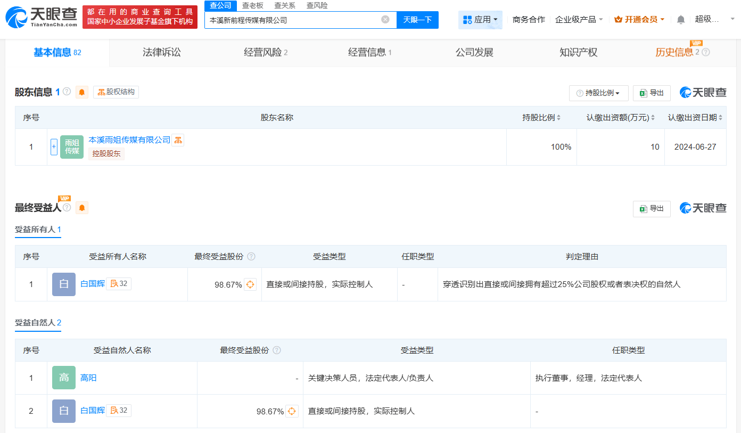The width and height of the screenshot is (741, 433).
Task: Click the TianYanCha logo
Action: (x=42, y=17)
